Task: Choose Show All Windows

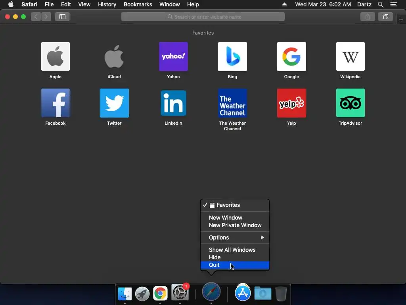Action: pos(235,250)
